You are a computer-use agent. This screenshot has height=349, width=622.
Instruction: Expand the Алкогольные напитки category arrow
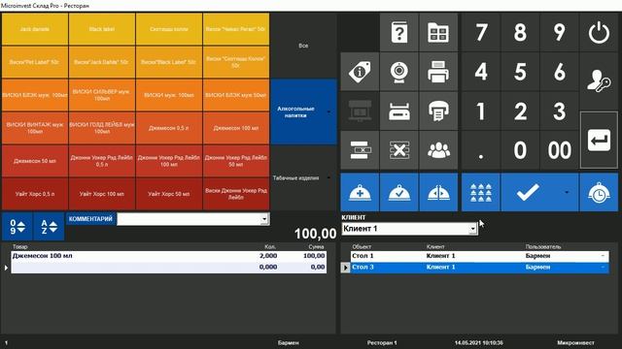328,112
